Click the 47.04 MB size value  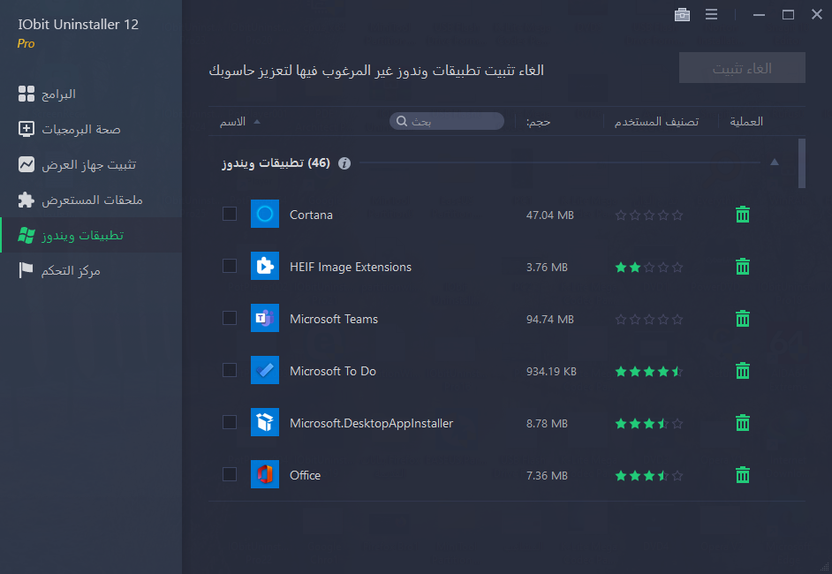click(x=549, y=215)
